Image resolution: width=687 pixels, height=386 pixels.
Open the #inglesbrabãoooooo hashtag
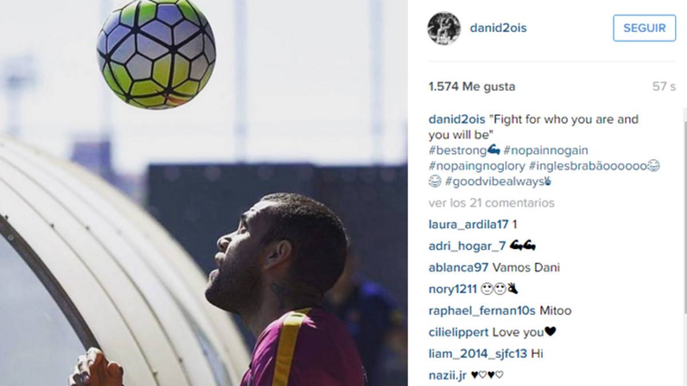tap(588, 166)
